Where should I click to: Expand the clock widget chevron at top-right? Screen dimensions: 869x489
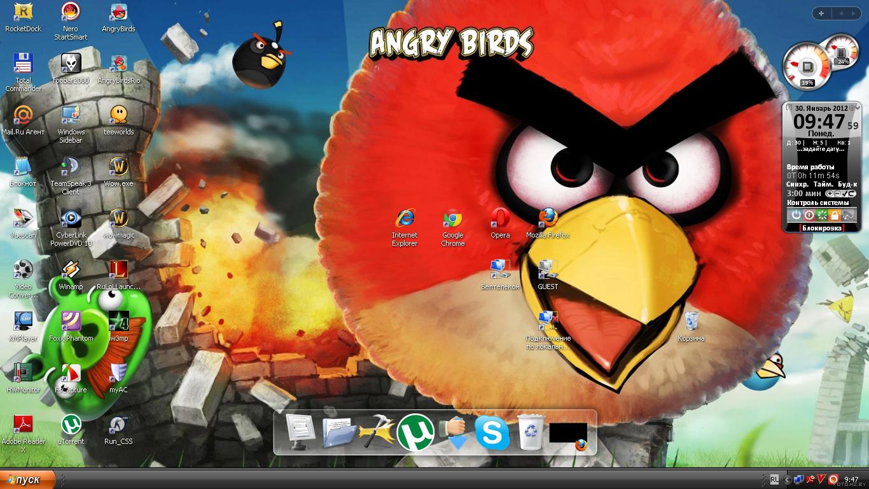(857, 108)
